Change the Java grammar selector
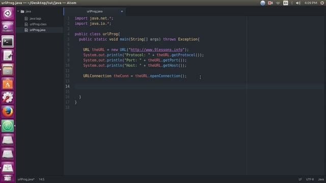The image size is (326, 183). [x=321, y=179]
